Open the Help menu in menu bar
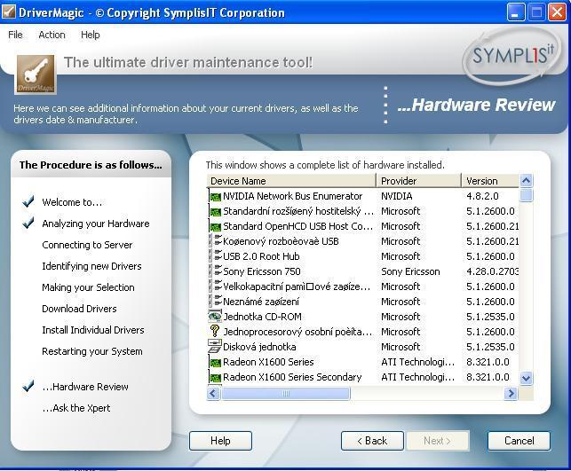The height and width of the screenshot is (471, 571). pos(90,35)
